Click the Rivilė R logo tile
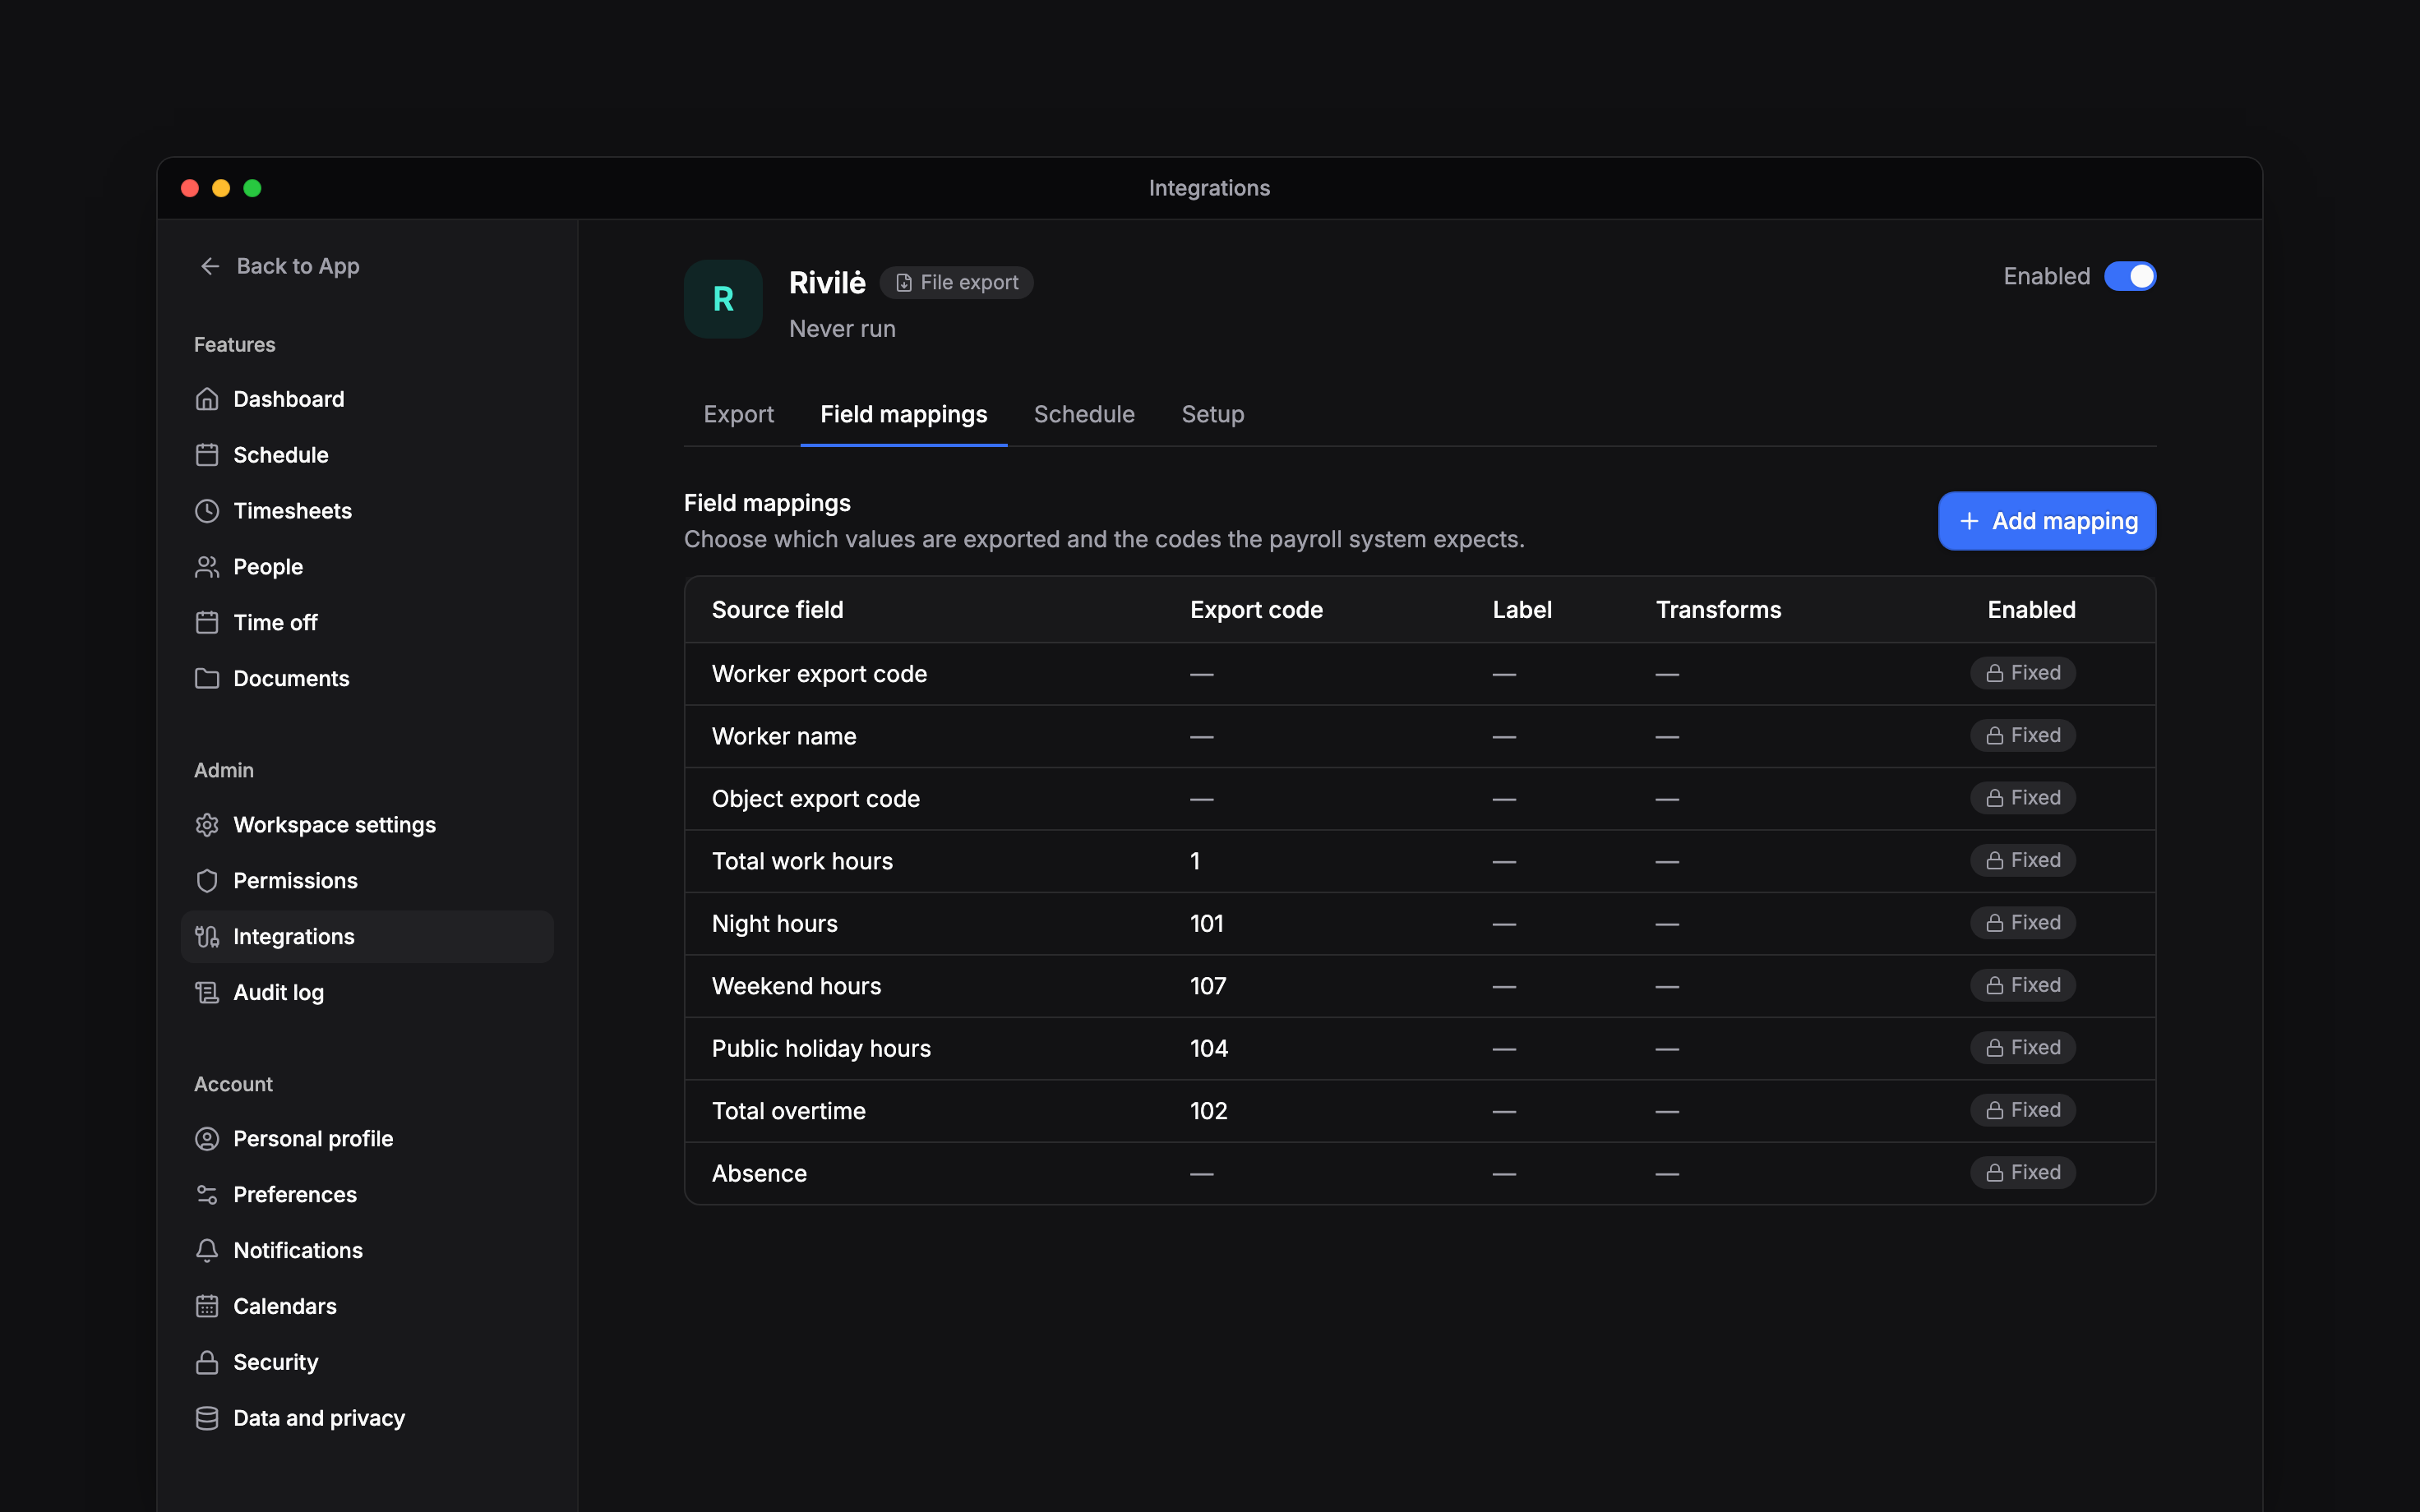 723,299
